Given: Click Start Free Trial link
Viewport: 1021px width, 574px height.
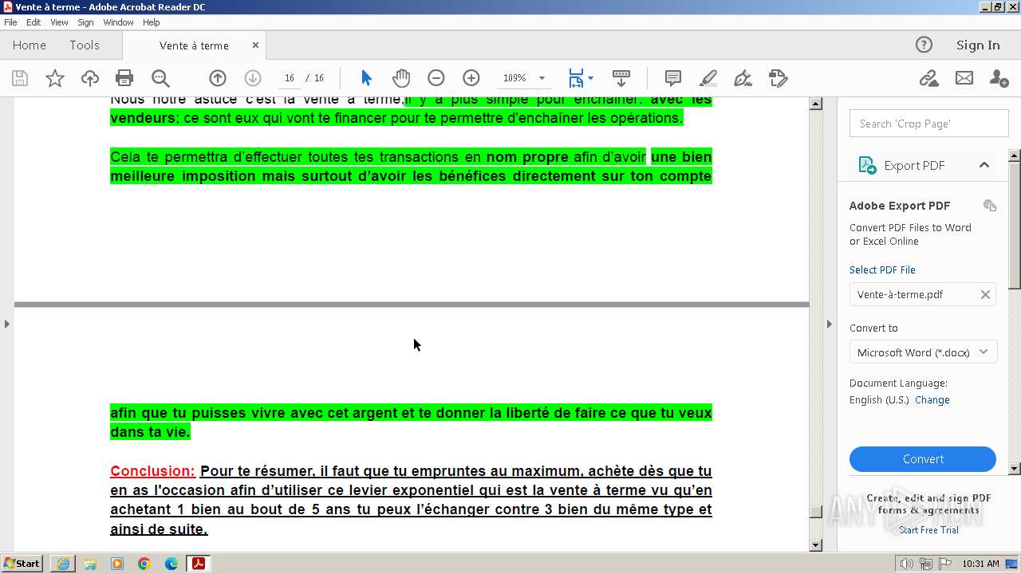Looking at the screenshot, I should 928,530.
